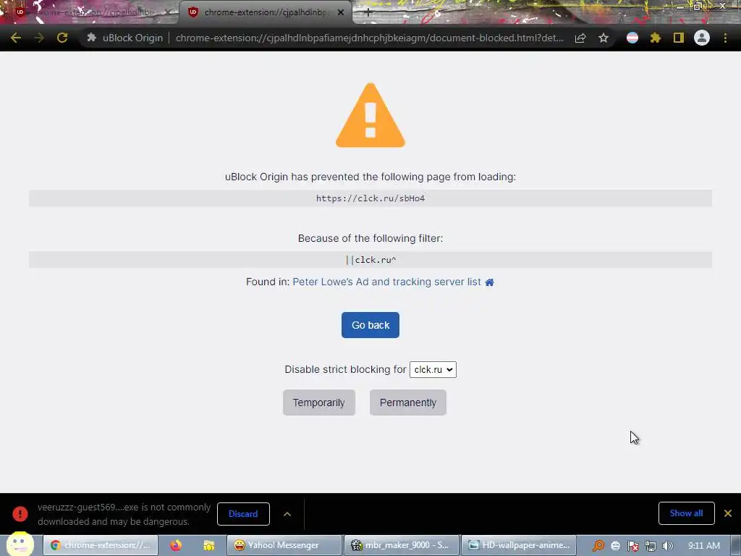Click the red download warning icon
Image resolution: width=741 pixels, height=556 pixels.
20,514
